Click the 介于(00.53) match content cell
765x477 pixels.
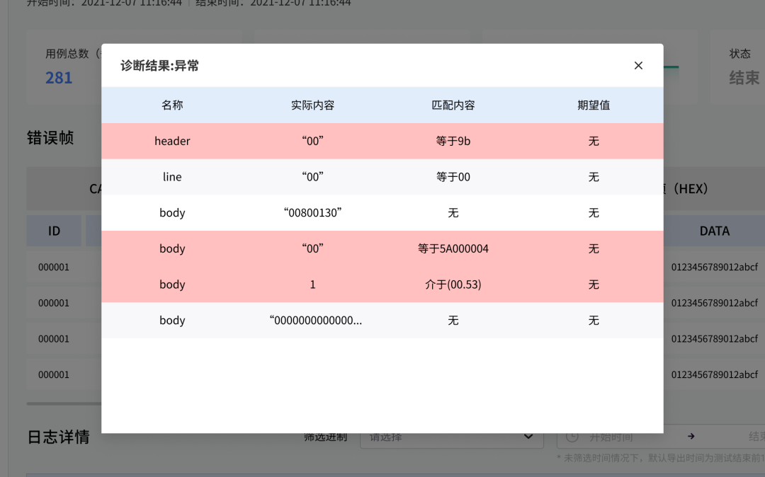tap(453, 285)
